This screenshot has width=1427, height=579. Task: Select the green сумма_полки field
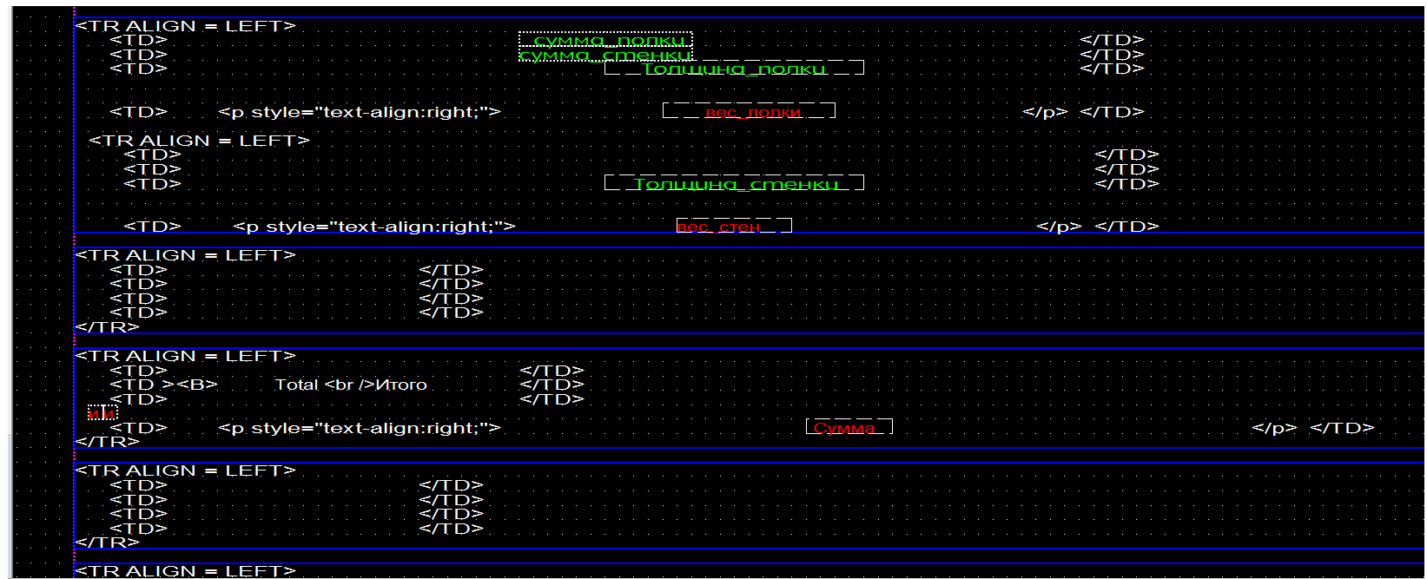(605, 40)
